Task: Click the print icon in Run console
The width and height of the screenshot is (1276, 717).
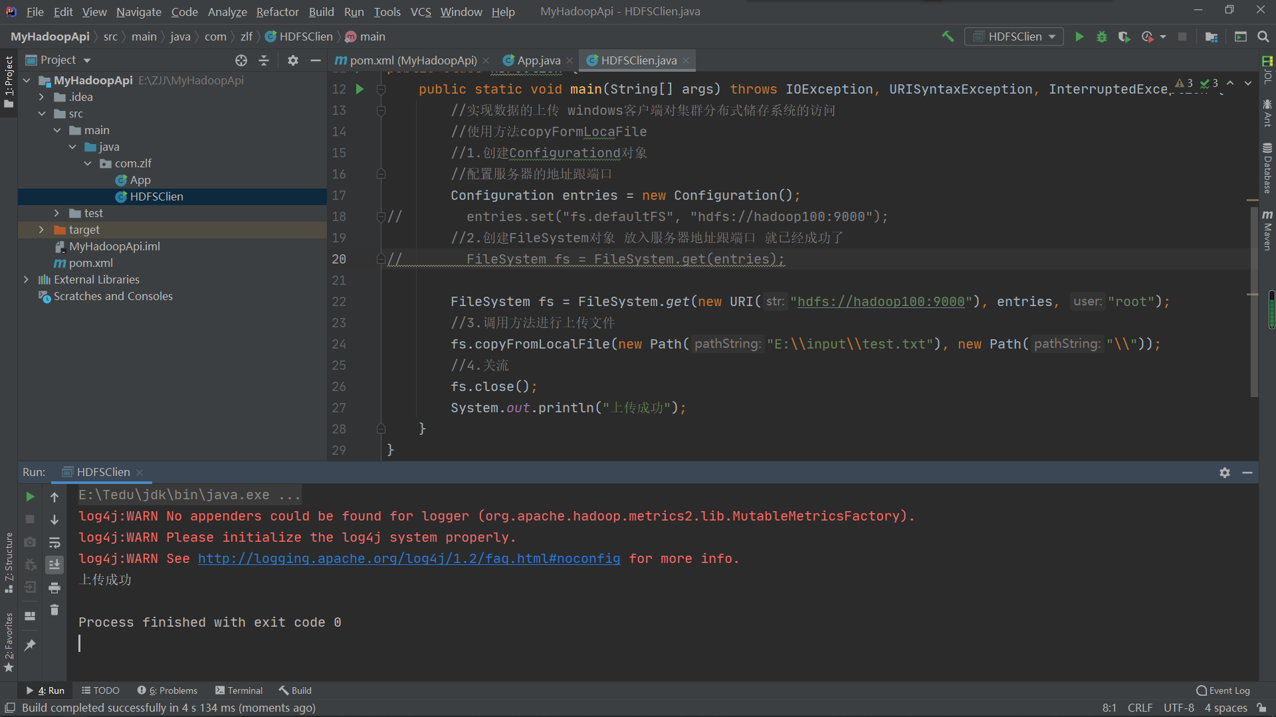Action: coord(54,587)
